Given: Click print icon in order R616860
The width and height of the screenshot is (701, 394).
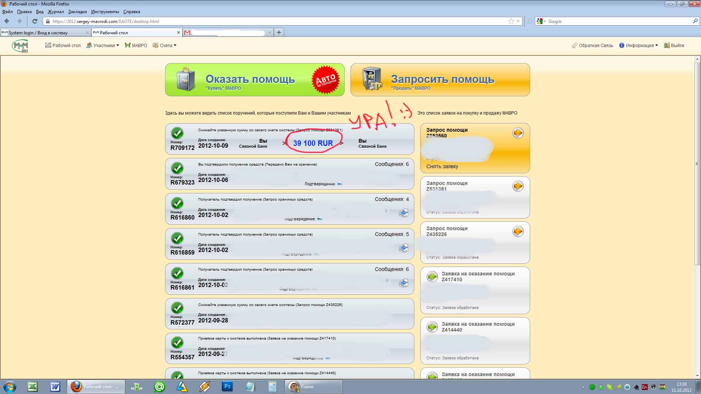Looking at the screenshot, I should [x=403, y=213].
